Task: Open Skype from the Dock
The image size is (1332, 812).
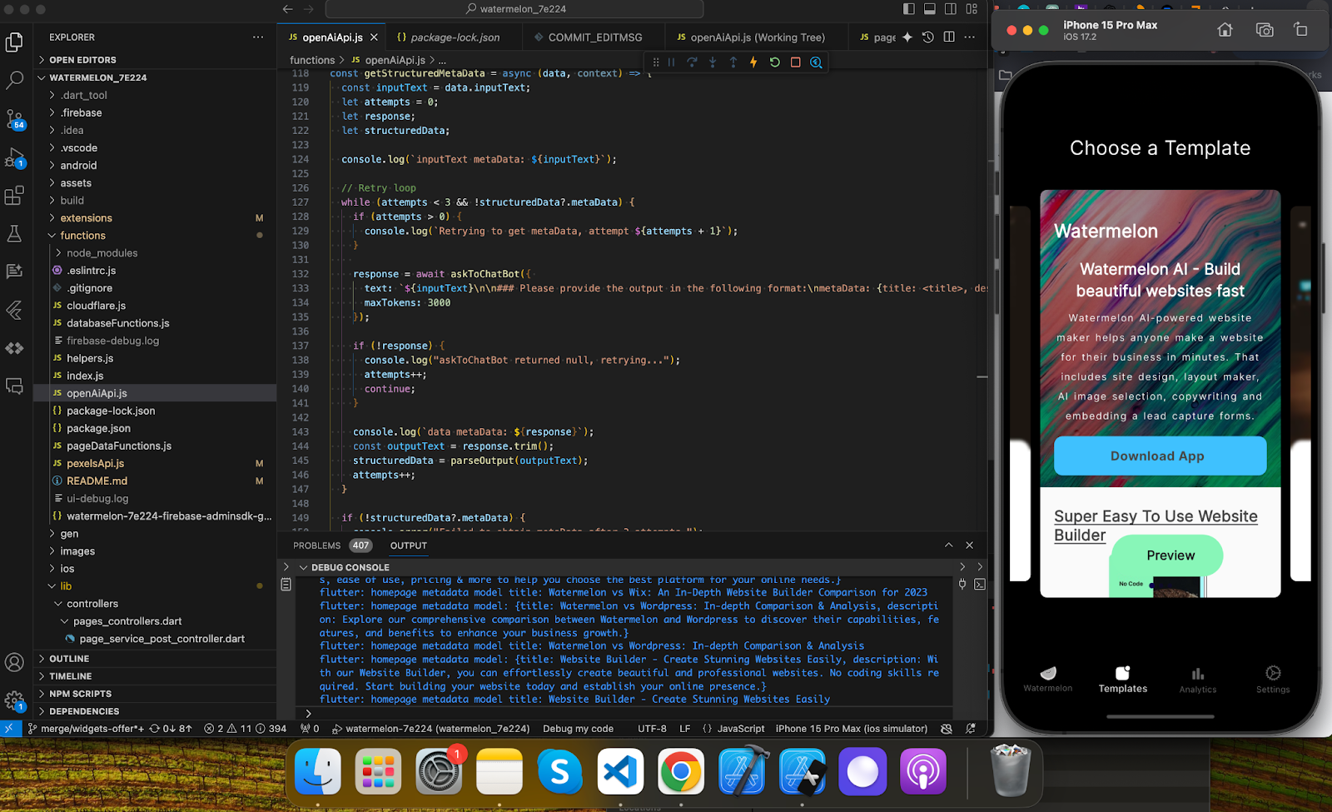Action: coord(559,772)
